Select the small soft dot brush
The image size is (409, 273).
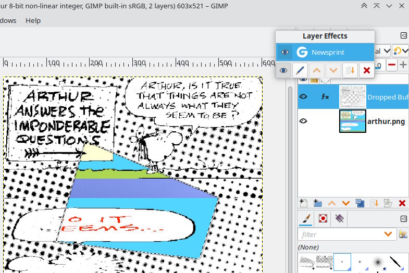click(360, 262)
